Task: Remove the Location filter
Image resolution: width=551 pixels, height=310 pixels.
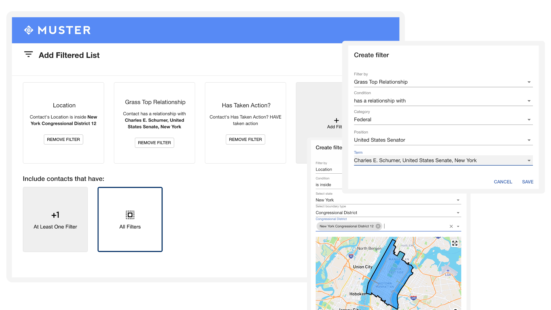Action: (63, 139)
